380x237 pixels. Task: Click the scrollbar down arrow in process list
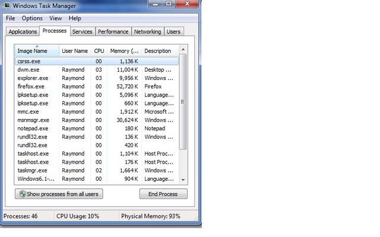point(183,180)
